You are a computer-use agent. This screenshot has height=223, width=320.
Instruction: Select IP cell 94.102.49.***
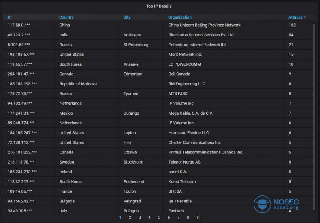[x=20, y=103]
